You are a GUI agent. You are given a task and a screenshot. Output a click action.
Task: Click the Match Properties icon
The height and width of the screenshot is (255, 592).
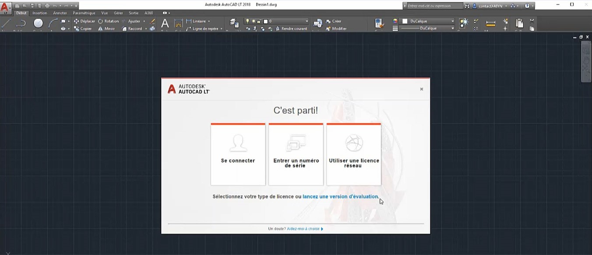[x=380, y=24]
